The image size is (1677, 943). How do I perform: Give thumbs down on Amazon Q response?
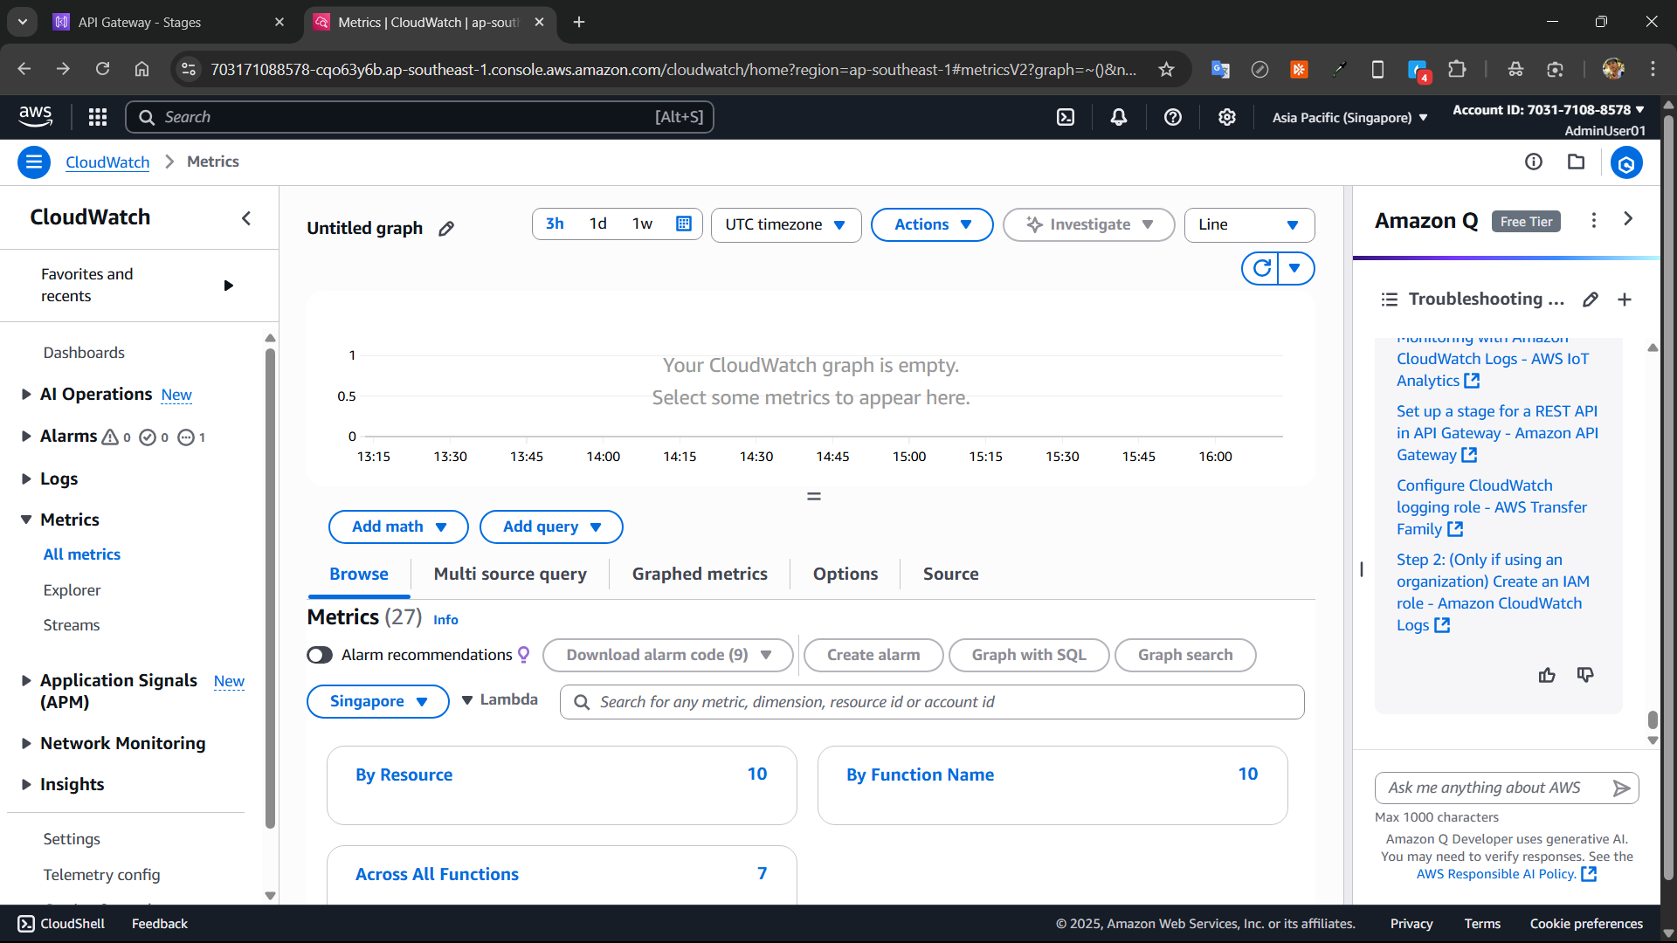coord(1585,675)
